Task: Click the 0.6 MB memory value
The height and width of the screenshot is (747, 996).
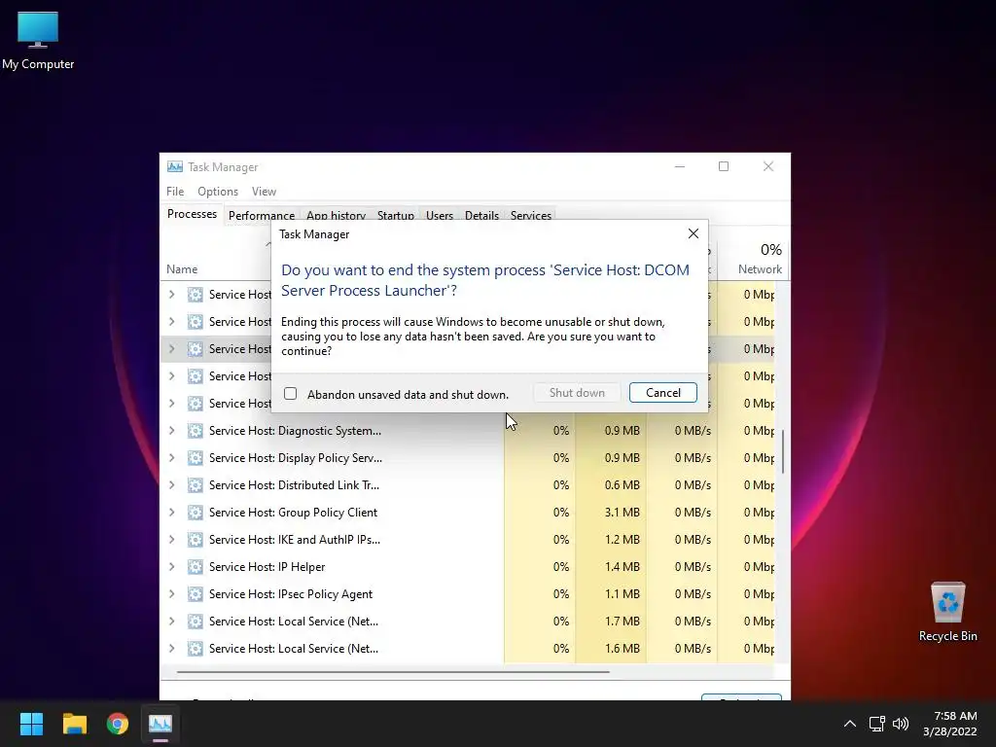Action: click(x=622, y=485)
